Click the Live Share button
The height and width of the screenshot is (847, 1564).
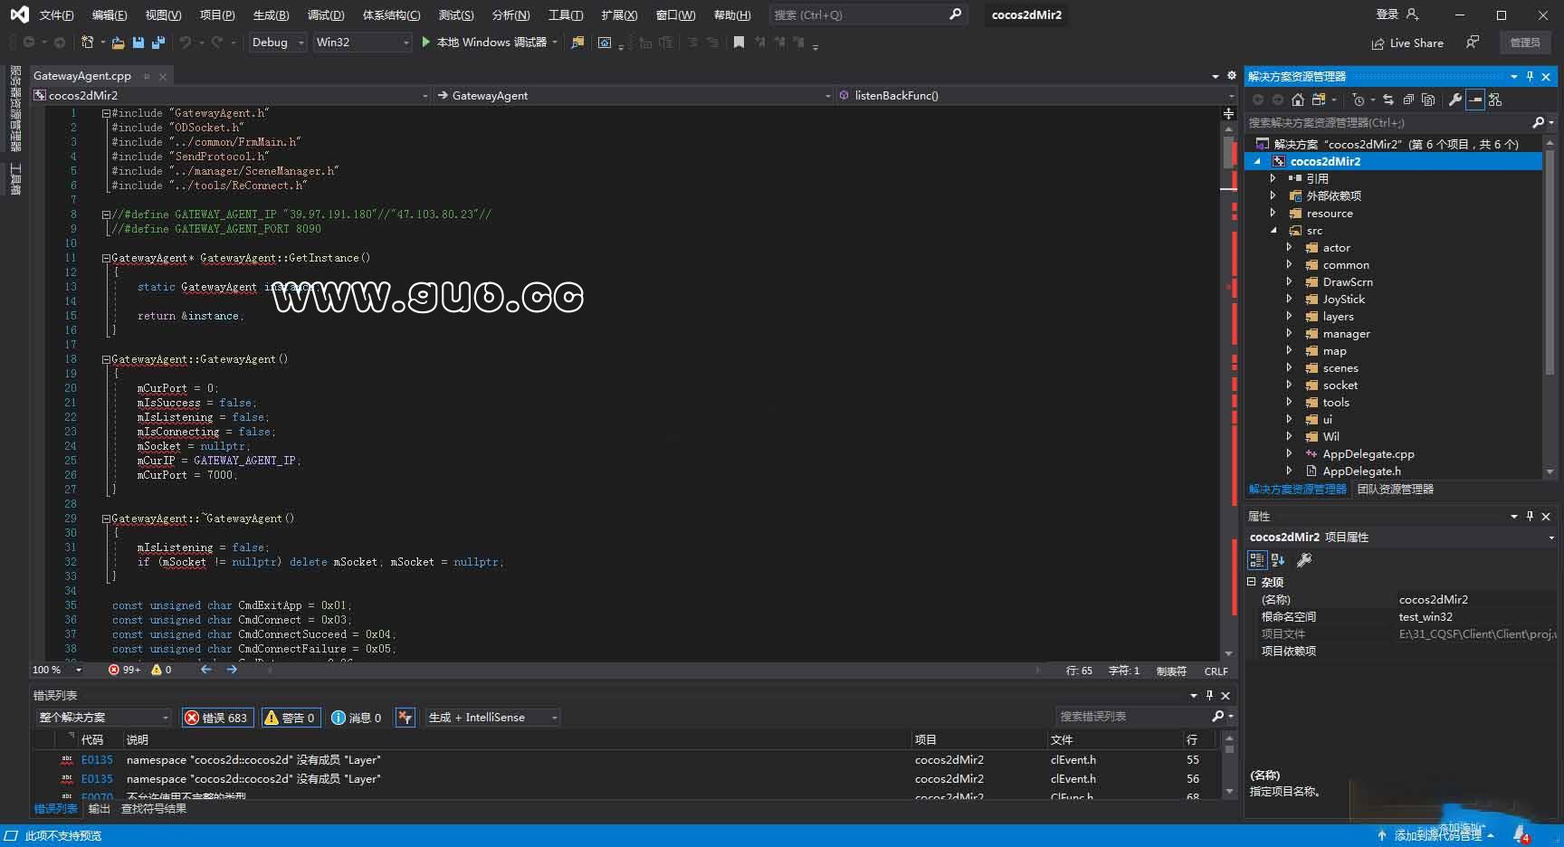[x=1407, y=43]
